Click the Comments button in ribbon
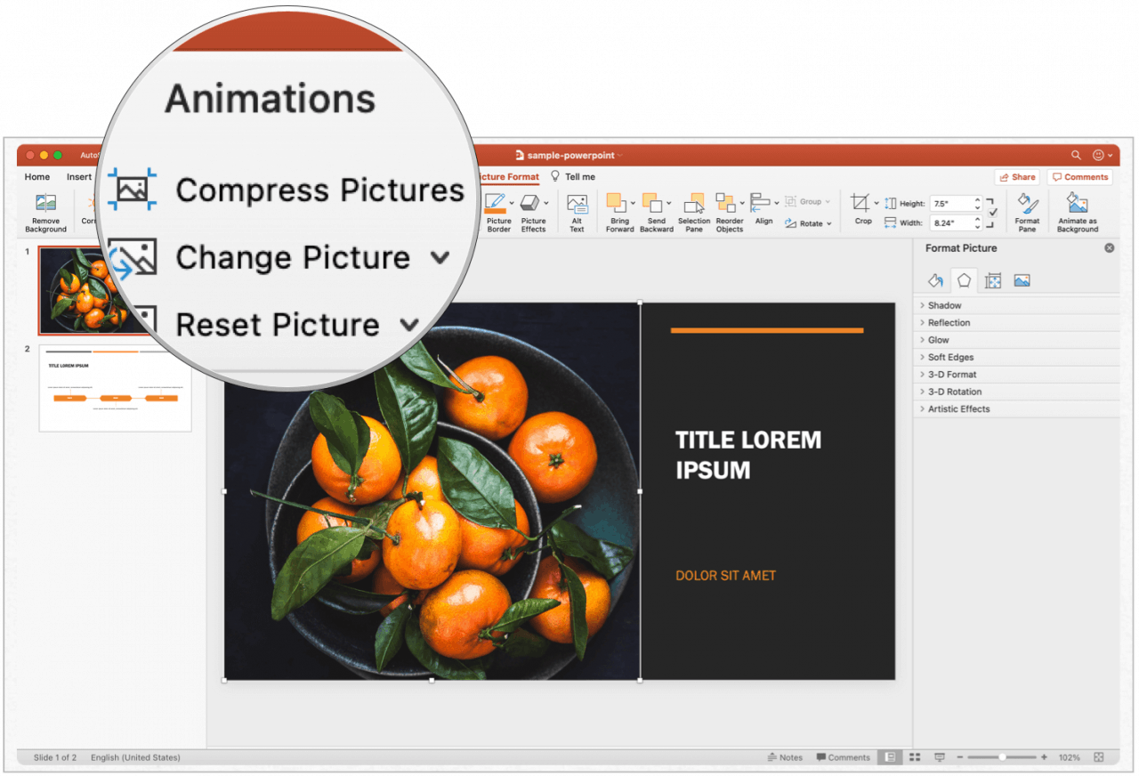 [1079, 177]
